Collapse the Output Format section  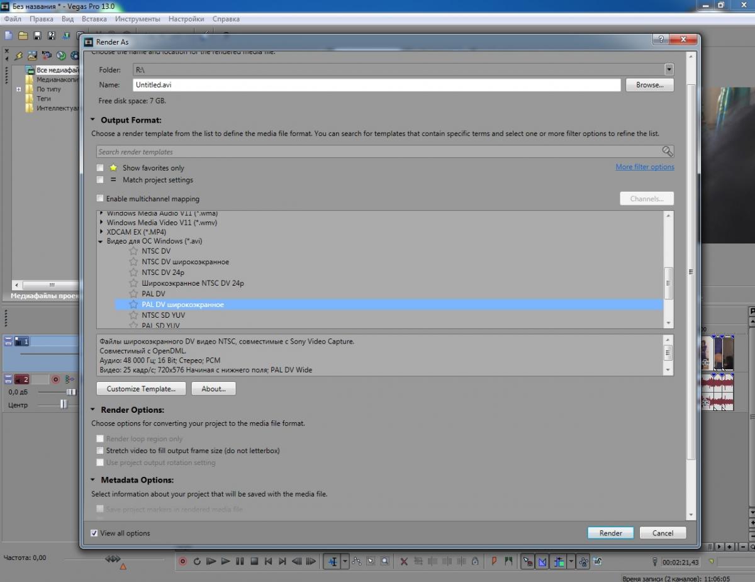tap(93, 120)
